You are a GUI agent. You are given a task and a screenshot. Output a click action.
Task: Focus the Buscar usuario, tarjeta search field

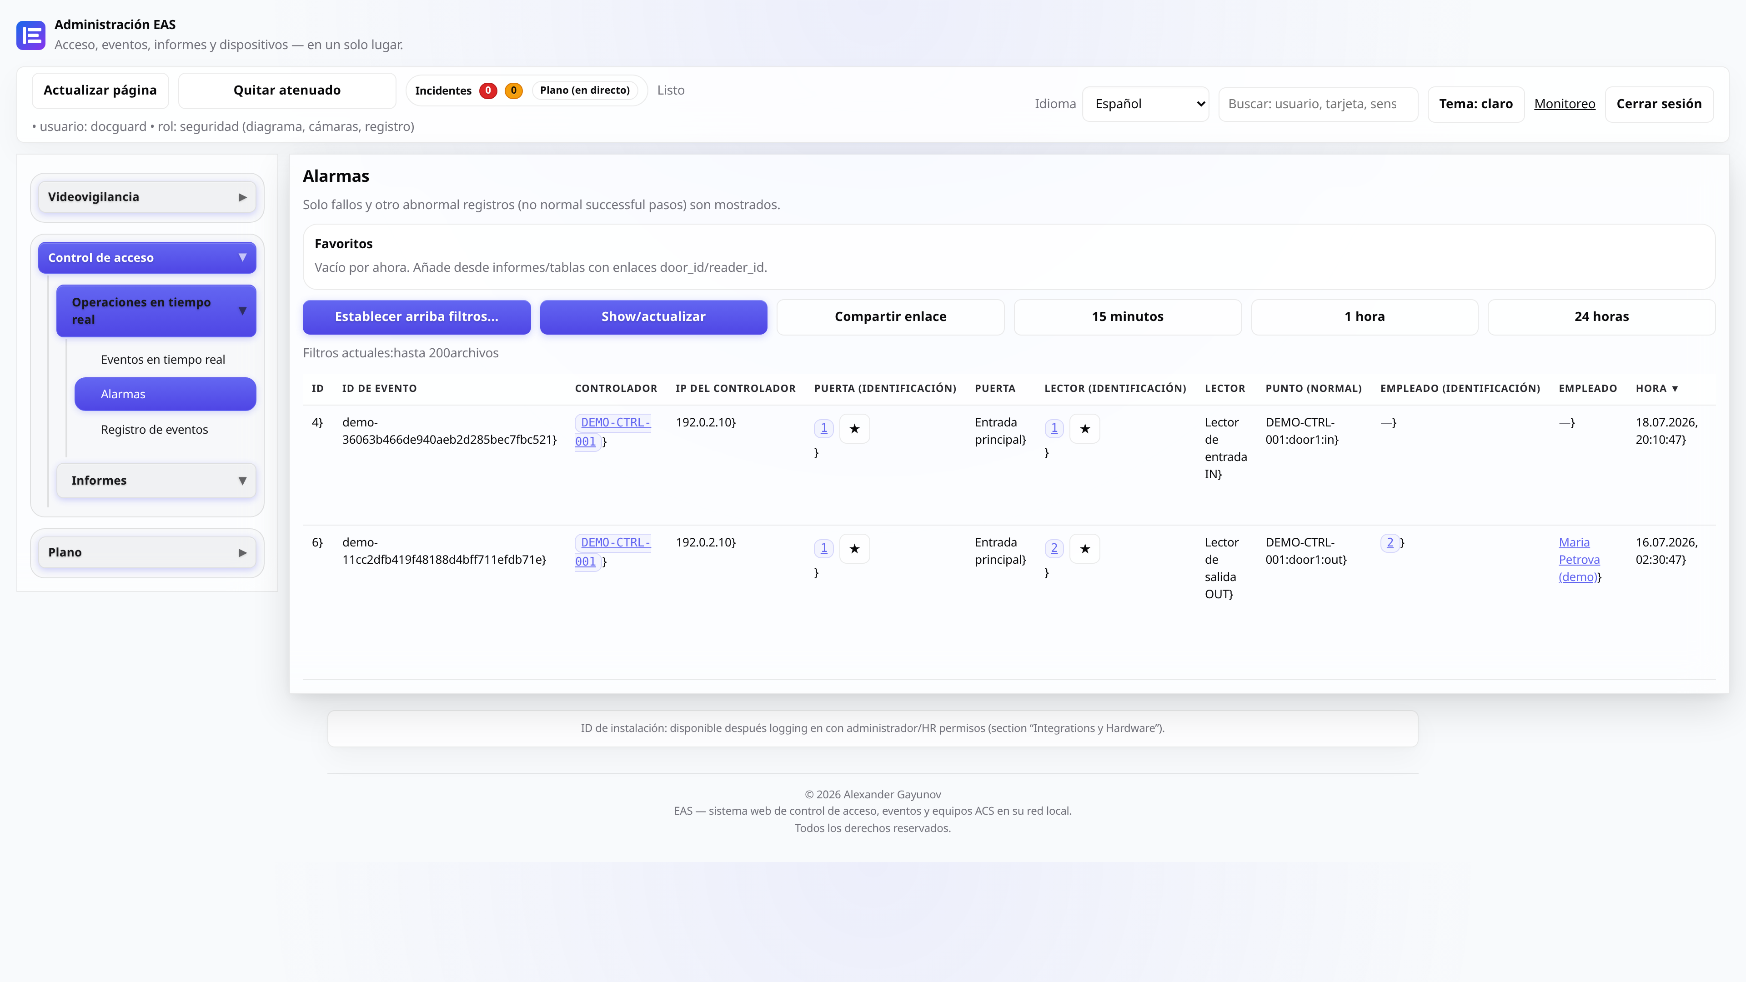[x=1318, y=104]
